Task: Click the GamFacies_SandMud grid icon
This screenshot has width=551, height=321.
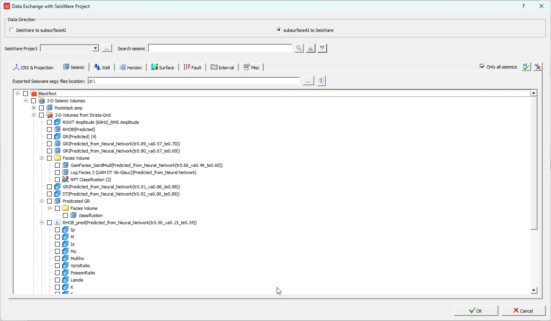Action: tap(66, 165)
